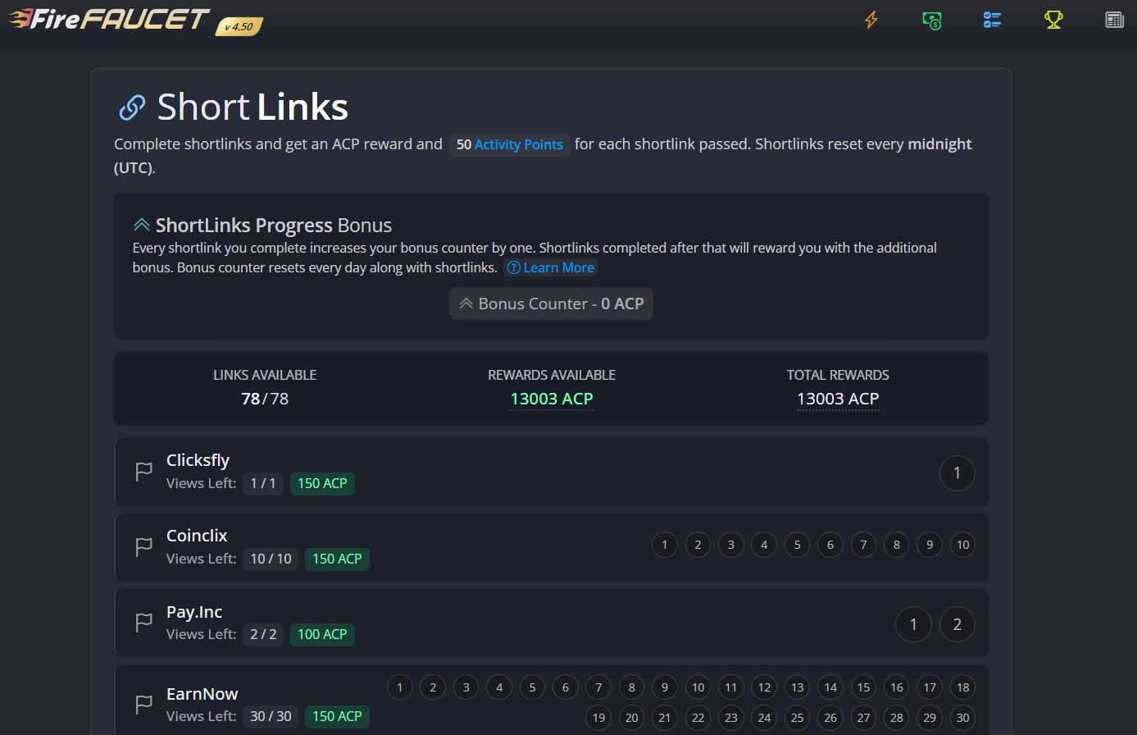Click the flag icon next to Clicksfly
This screenshot has width=1137, height=735.
point(143,472)
